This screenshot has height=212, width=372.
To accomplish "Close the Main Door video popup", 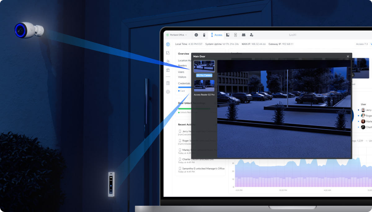I will point(348,56).
